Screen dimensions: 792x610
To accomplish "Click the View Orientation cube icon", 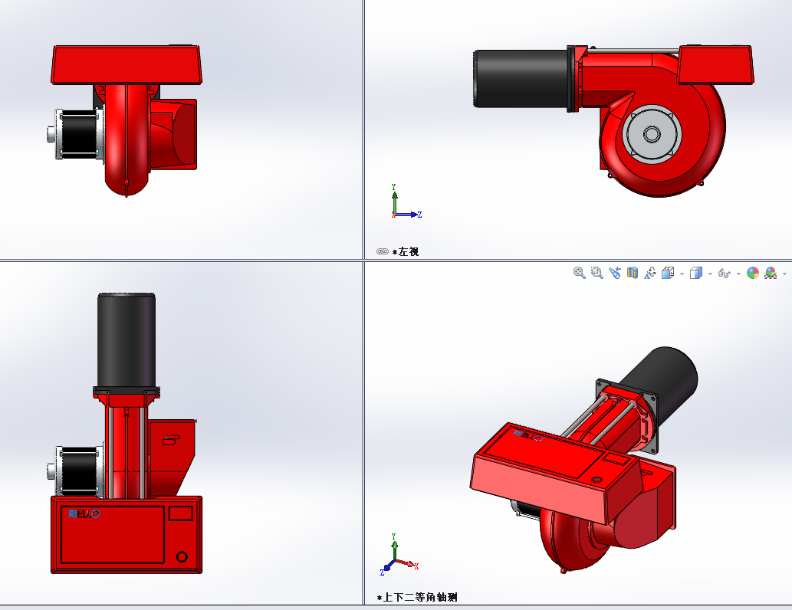I will (x=668, y=273).
